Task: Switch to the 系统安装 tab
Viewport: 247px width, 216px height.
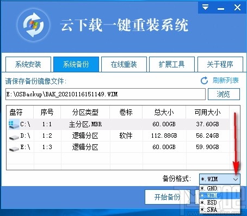Action: pos(28,64)
